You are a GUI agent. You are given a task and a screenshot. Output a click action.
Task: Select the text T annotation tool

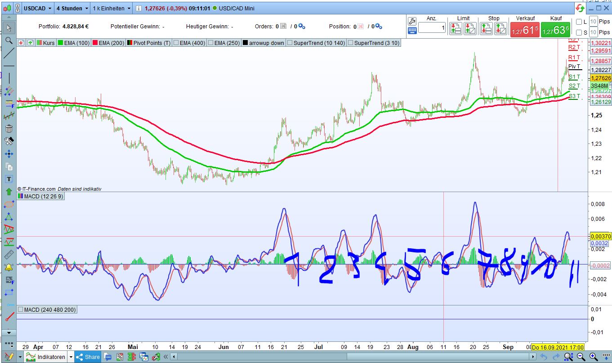pyautogui.click(x=9, y=179)
